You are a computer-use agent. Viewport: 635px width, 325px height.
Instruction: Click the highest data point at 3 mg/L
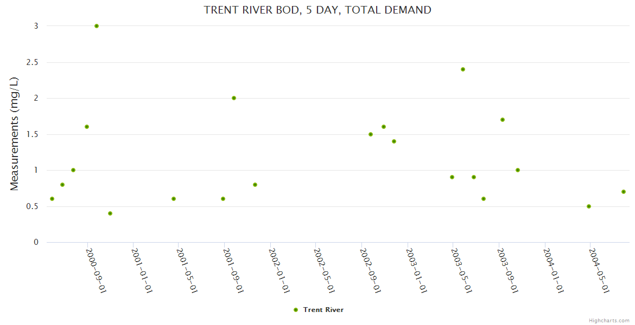[x=97, y=26]
